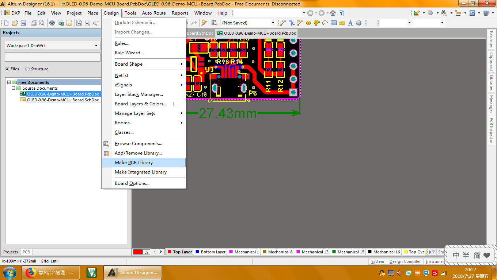
Task: Choose Make Integrated Library menu item
Action: point(144,172)
